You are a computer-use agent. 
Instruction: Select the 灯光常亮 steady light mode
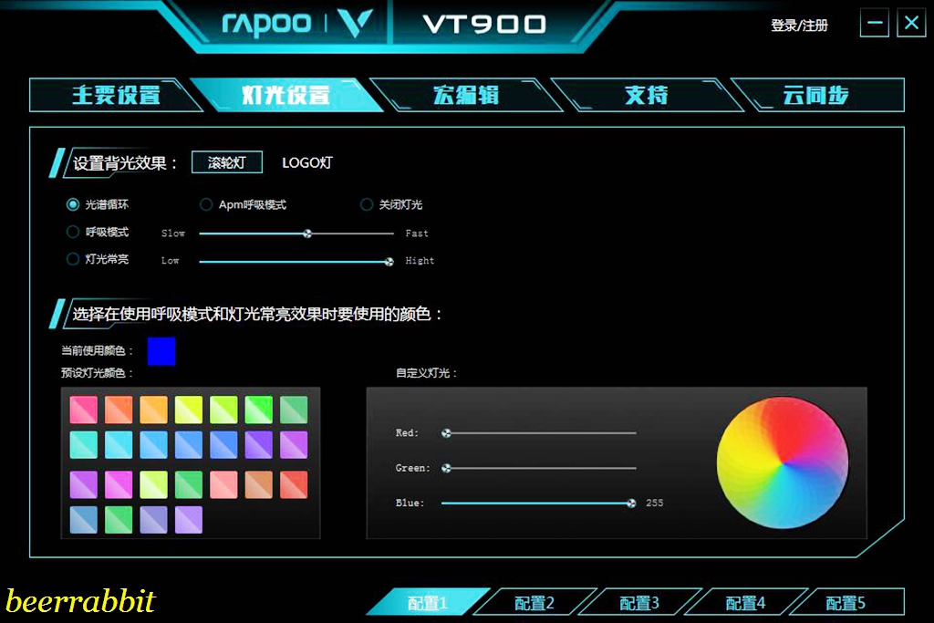point(73,259)
